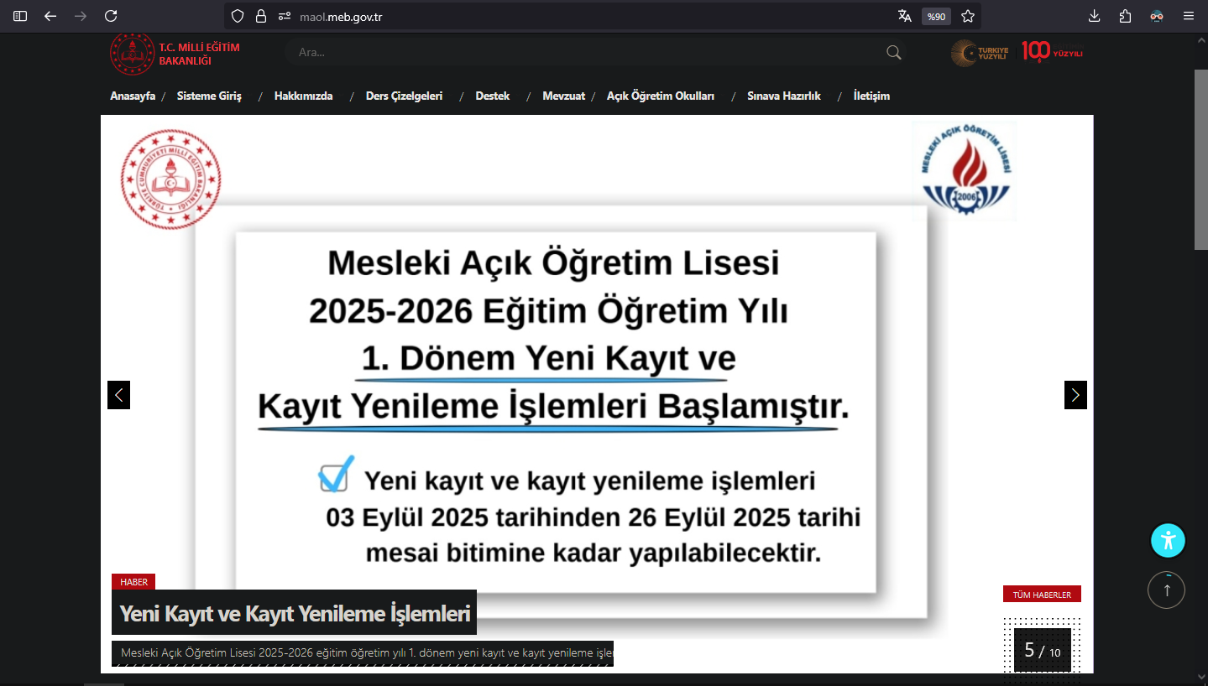Click the TÜM HABERLER button
Viewport: 1208px width, 686px height.
1042,595
